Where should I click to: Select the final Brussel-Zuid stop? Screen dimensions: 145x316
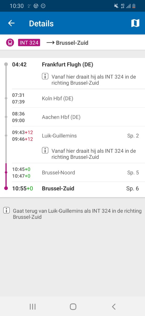(58, 189)
